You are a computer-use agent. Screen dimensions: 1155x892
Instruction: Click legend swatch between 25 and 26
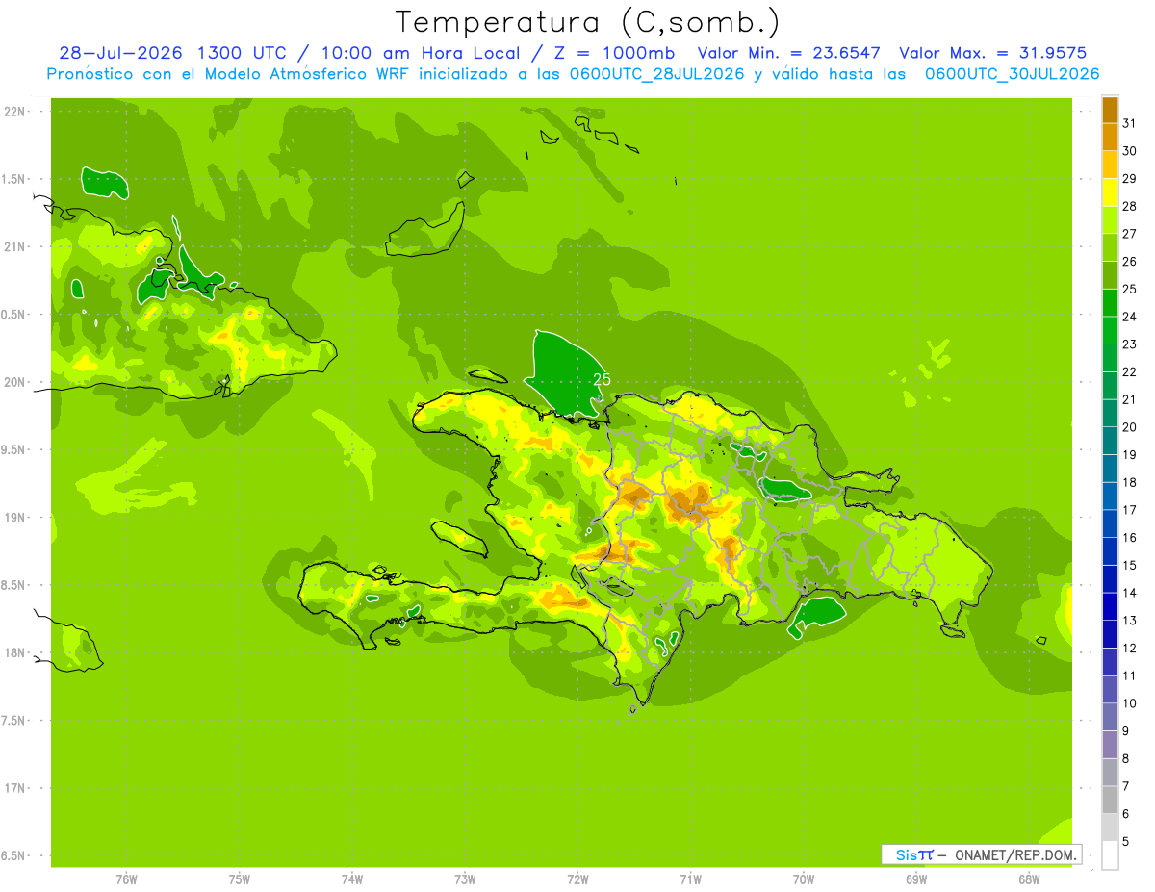(x=1110, y=275)
